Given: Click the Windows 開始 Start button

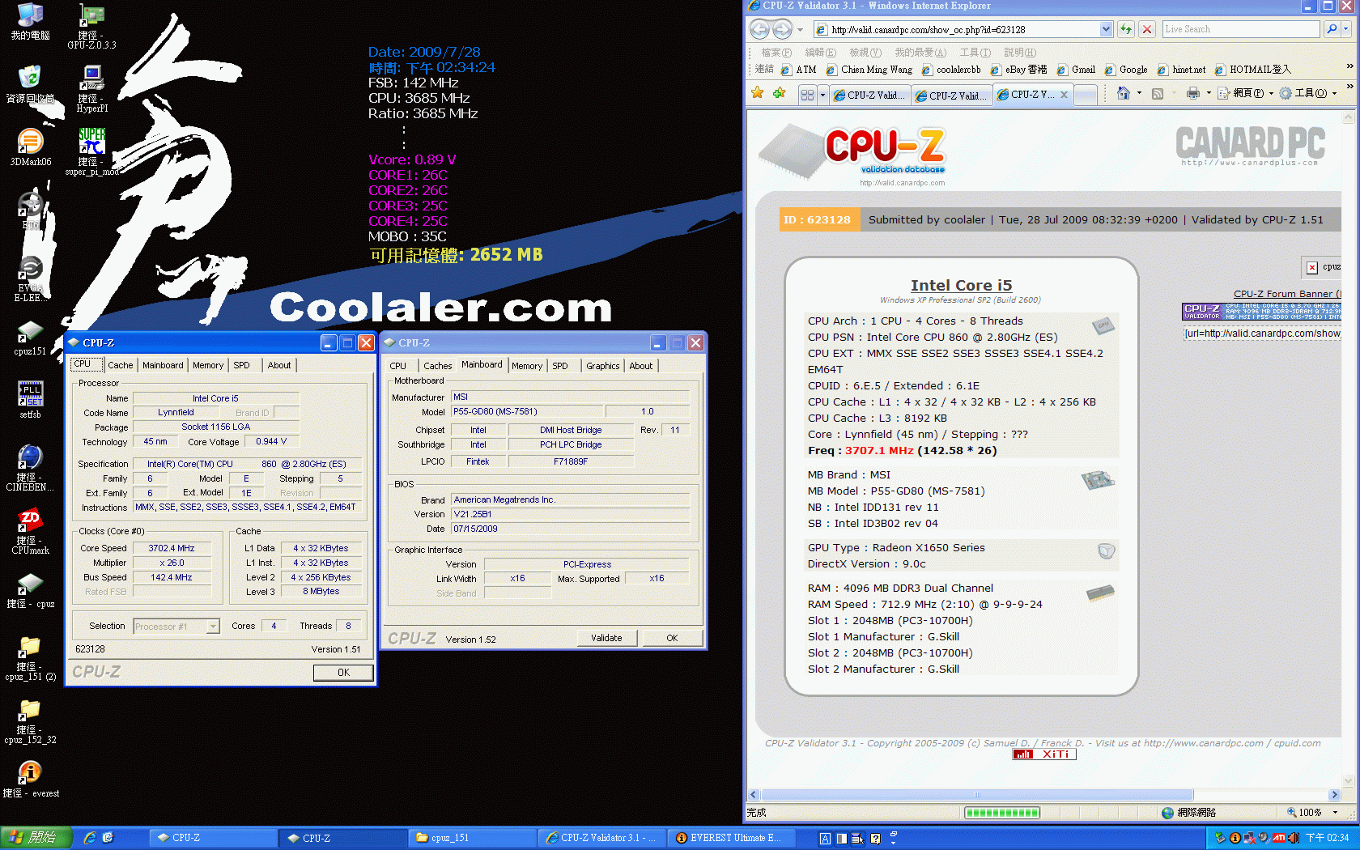Looking at the screenshot, I should click(x=37, y=838).
